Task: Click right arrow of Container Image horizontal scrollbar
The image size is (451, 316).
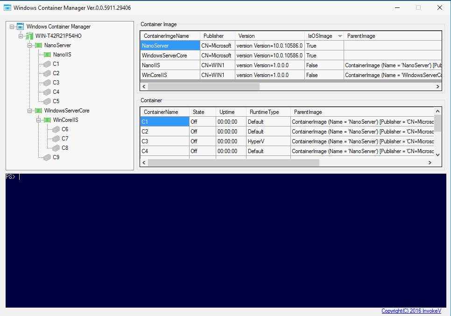Action: (438, 86)
